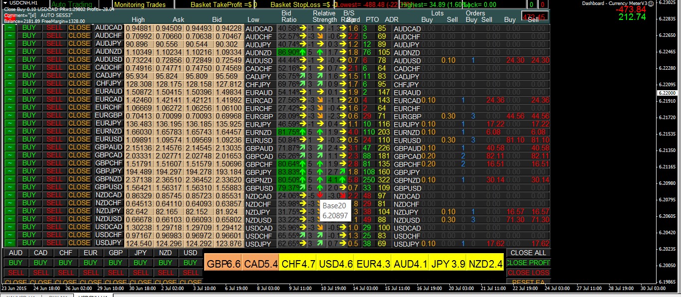Click the CLOSE ALL button

click(x=528, y=253)
